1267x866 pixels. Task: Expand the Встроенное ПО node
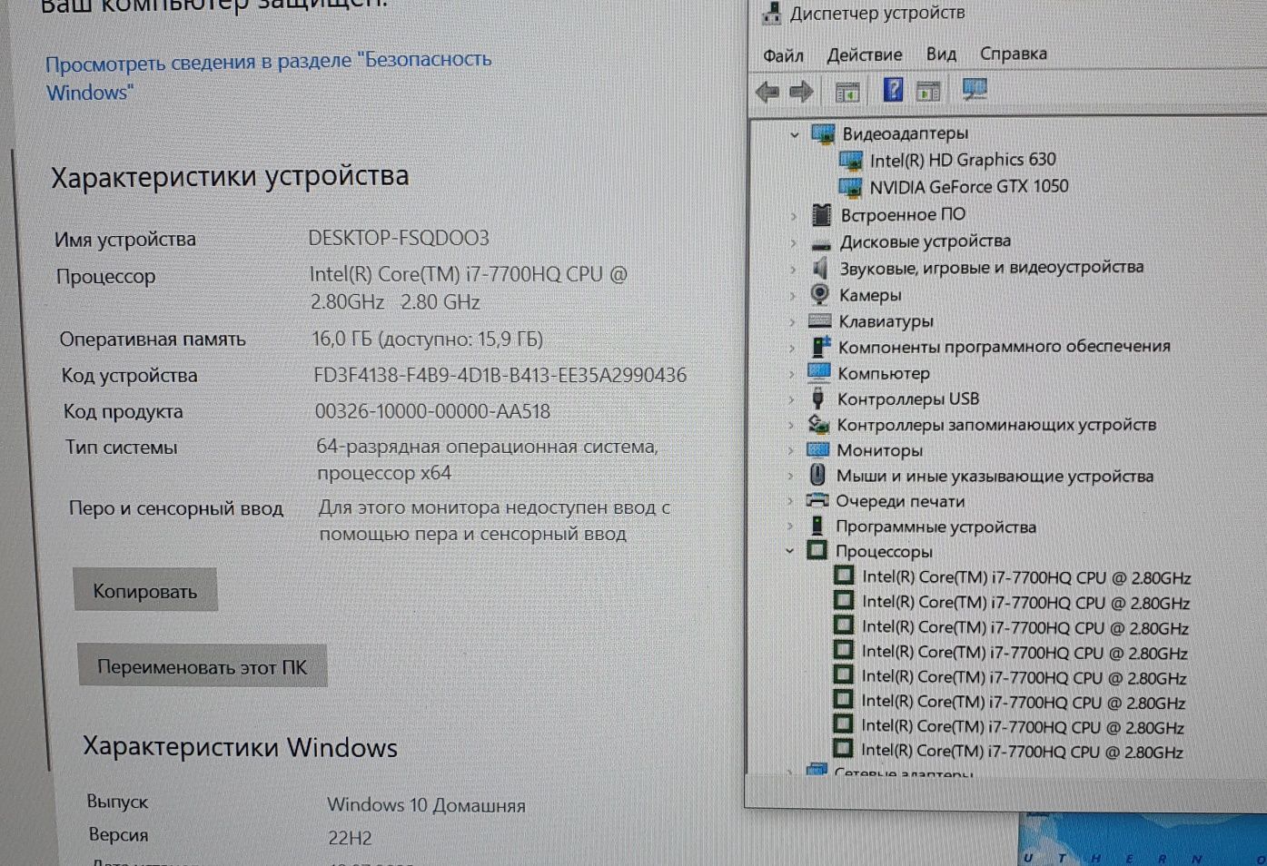tap(794, 216)
